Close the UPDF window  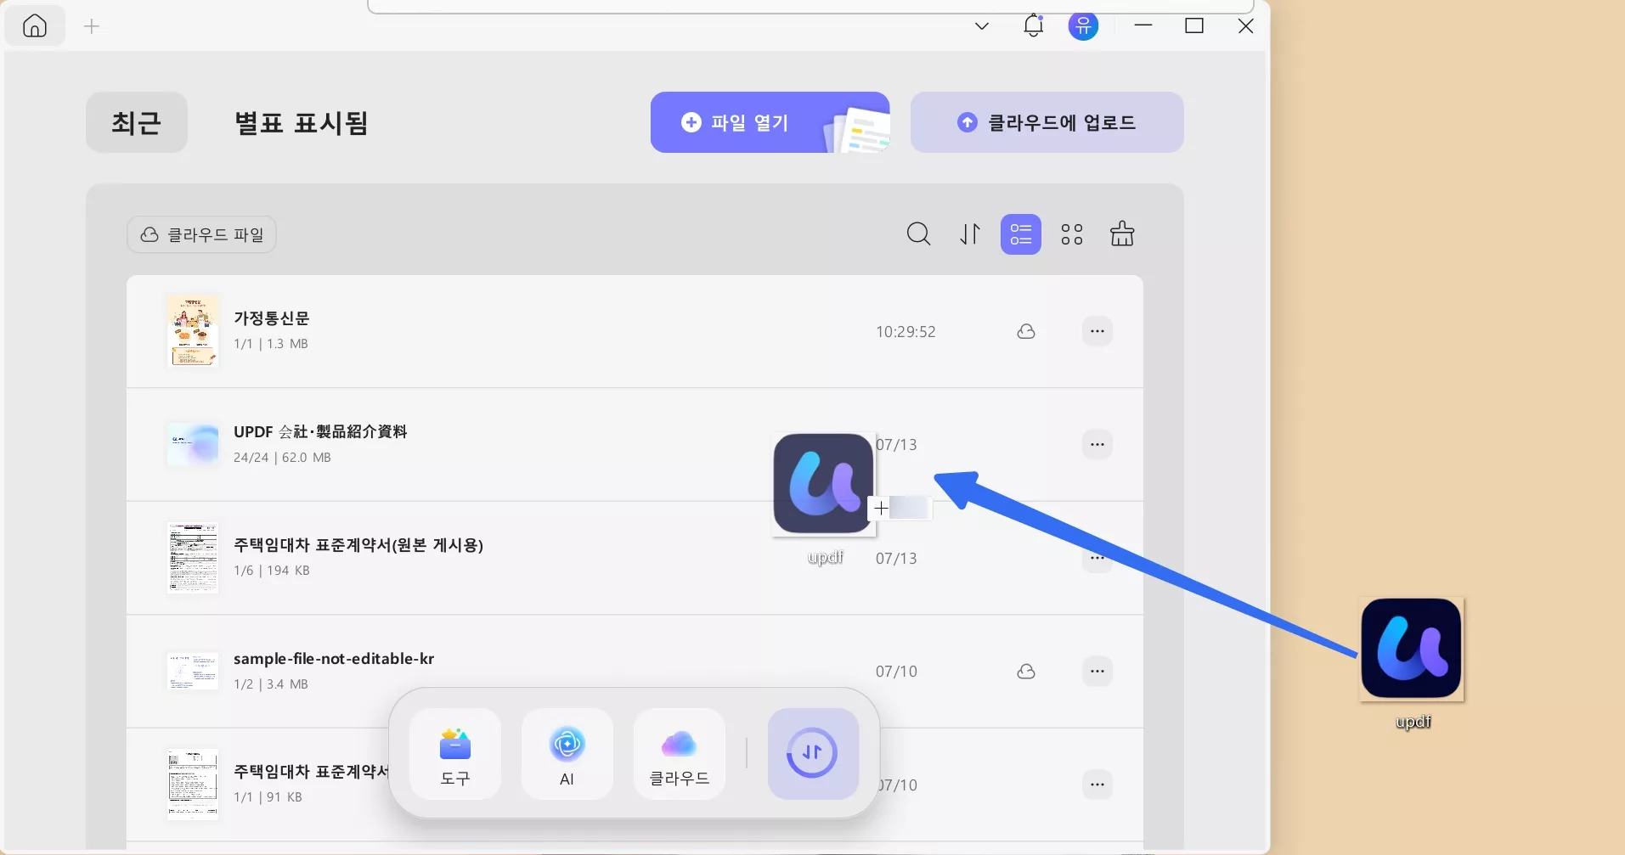(1245, 25)
